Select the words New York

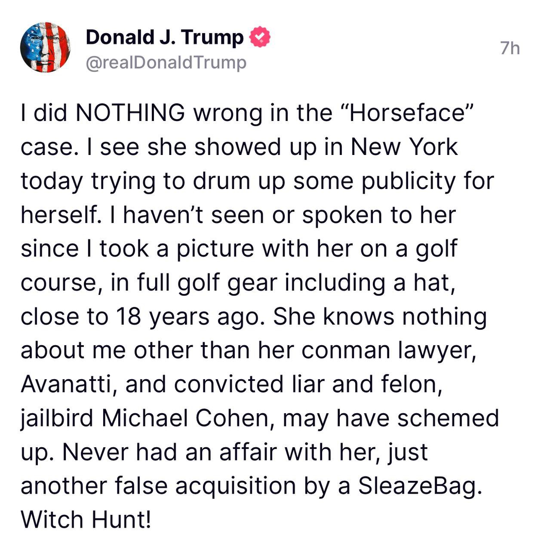click(404, 147)
